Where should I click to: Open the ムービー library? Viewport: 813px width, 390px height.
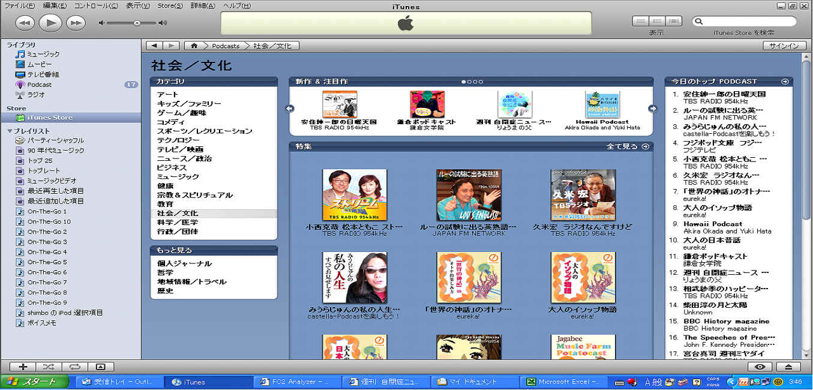34,64
